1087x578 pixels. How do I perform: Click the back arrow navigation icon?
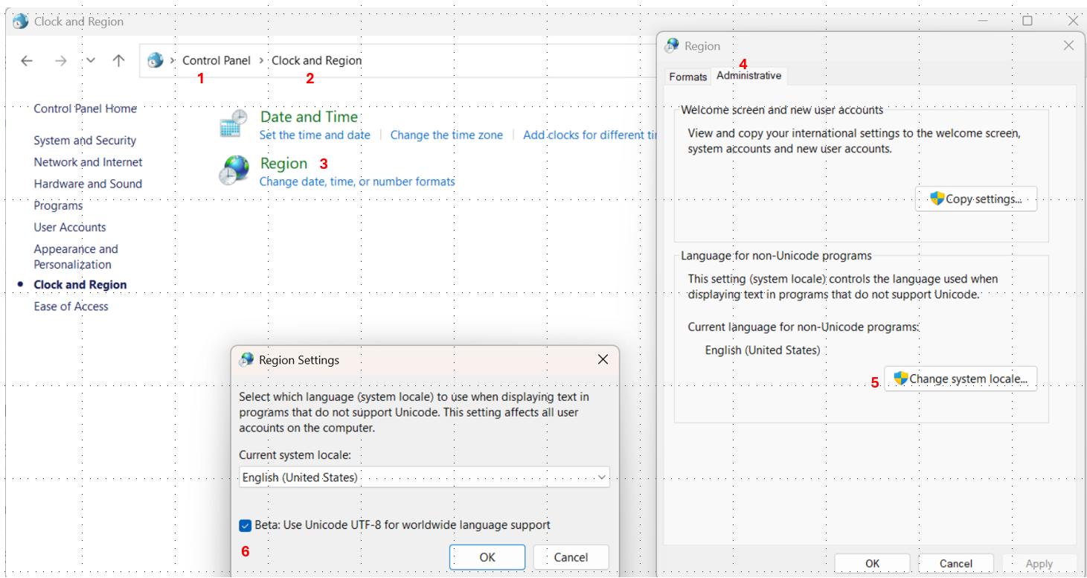[27, 61]
